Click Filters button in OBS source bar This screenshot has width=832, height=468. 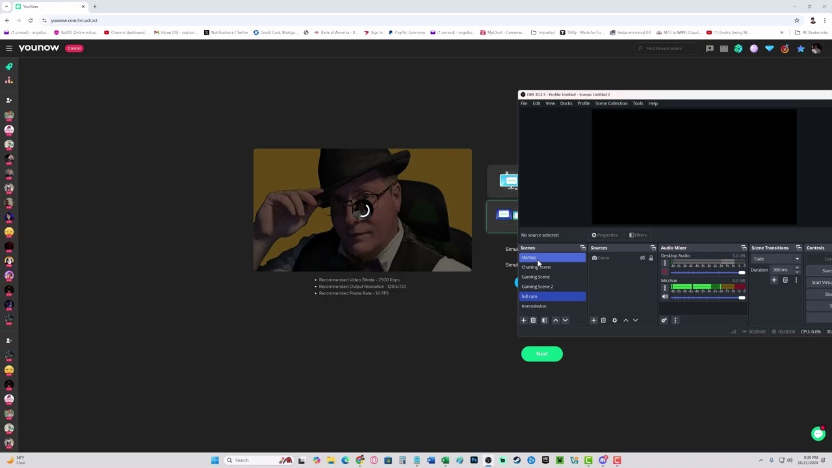[638, 235]
